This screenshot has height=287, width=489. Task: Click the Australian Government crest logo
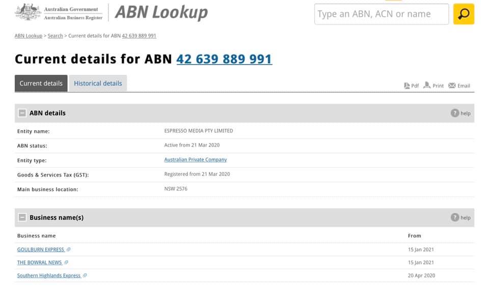[28, 12]
